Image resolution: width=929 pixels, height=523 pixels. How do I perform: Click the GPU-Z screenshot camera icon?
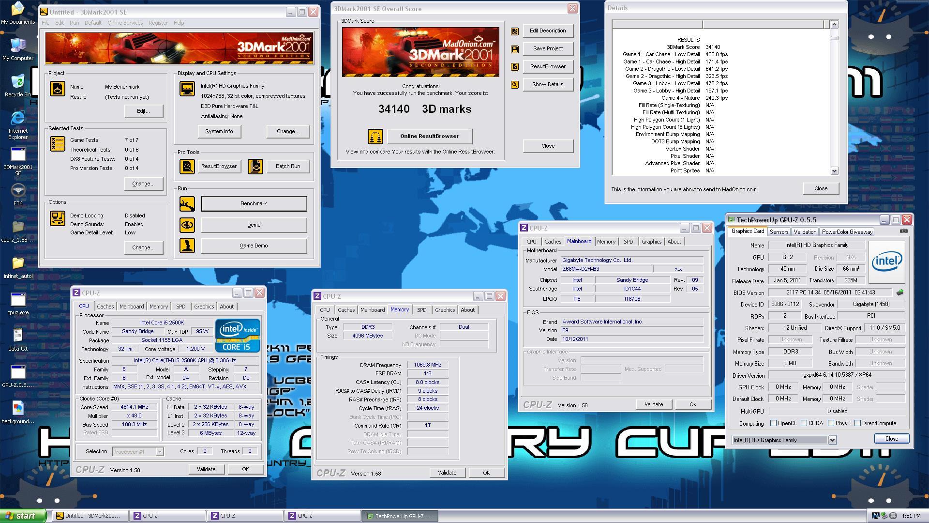pyautogui.click(x=903, y=231)
